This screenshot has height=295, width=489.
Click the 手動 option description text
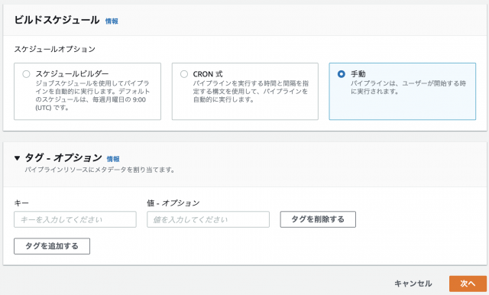pyautogui.click(x=408, y=87)
